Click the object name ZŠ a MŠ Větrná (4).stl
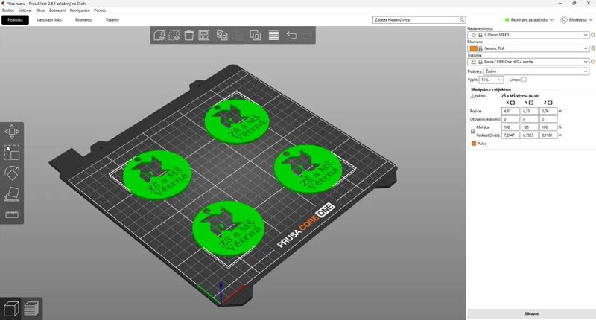 pos(519,96)
